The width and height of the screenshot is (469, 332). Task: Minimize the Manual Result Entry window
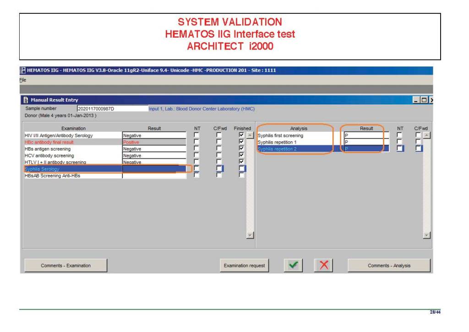coord(417,100)
